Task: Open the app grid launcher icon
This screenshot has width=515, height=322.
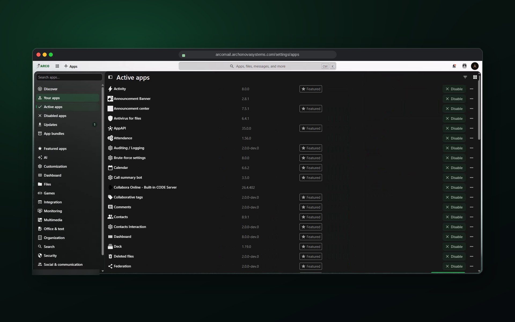Action: 57,66
